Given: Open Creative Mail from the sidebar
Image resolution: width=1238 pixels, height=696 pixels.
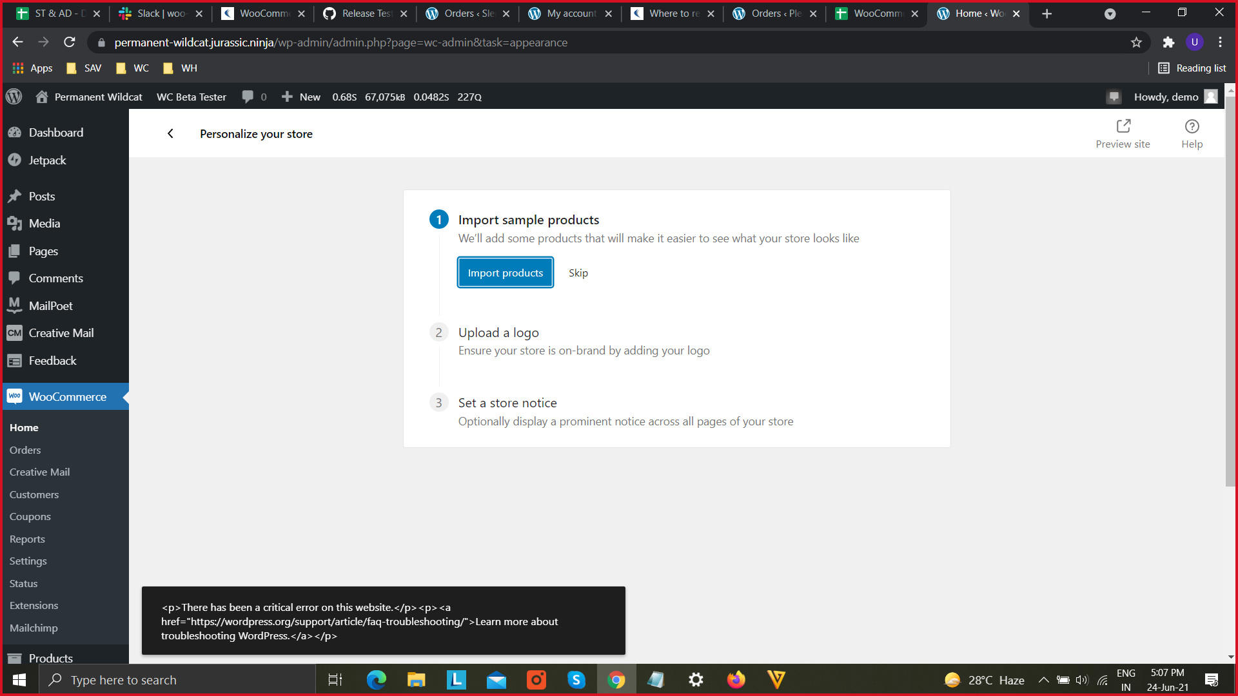Looking at the screenshot, I should (14, 333).
